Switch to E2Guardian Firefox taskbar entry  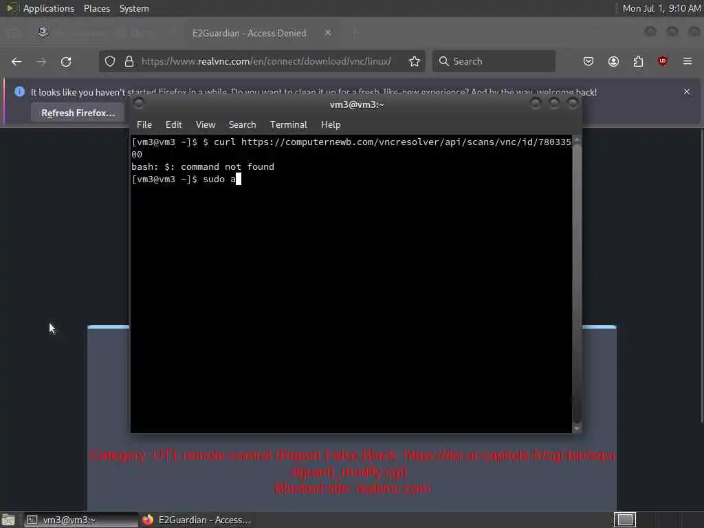click(x=197, y=520)
